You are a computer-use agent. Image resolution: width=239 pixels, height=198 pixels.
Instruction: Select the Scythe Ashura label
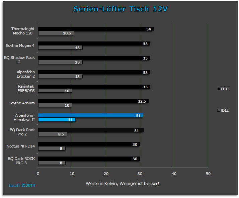pyautogui.click(x=22, y=103)
